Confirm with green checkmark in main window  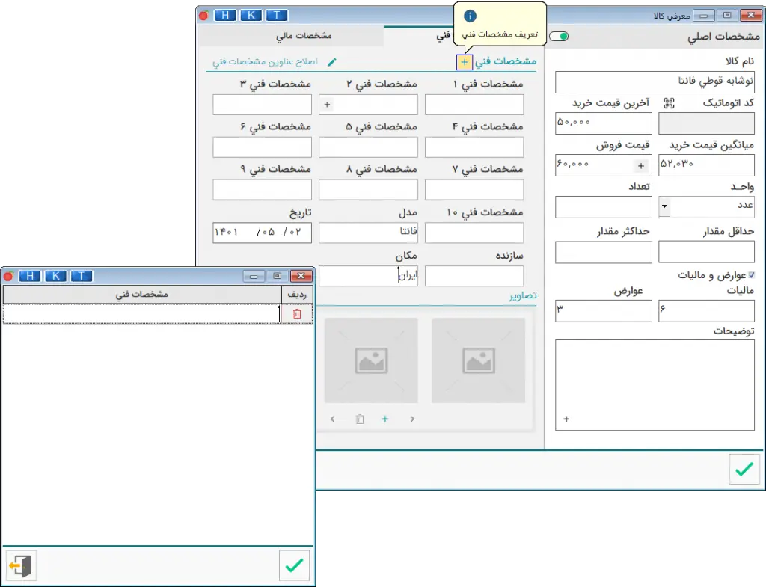click(744, 469)
